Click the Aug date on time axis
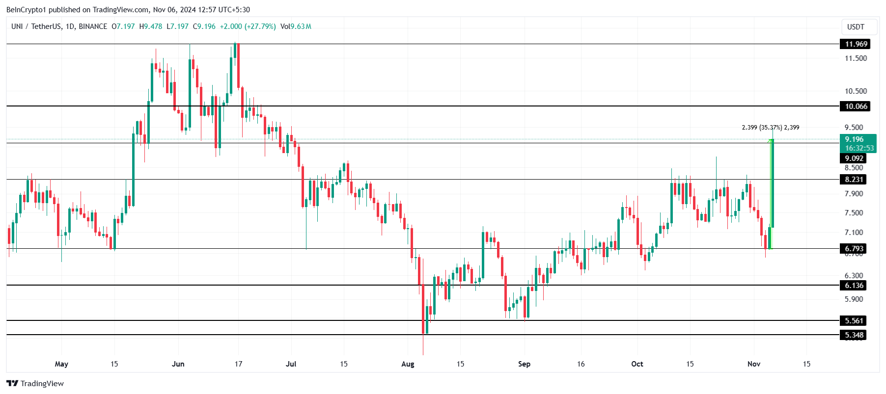This screenshot has height=394, width=886. coord(408,364)
